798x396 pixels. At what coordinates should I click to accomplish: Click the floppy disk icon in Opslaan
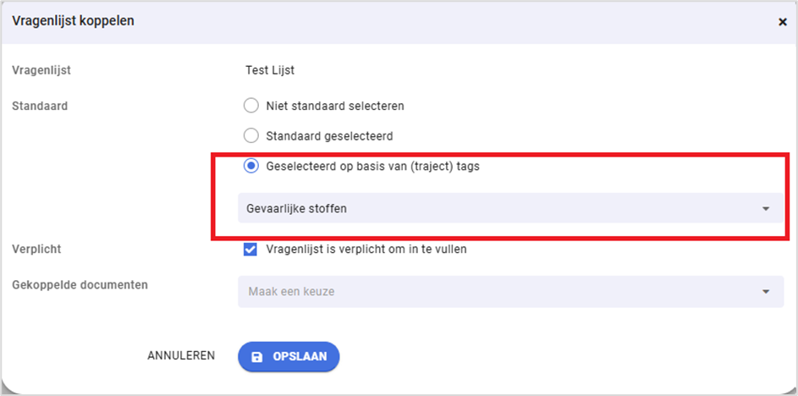pos(257,357)
